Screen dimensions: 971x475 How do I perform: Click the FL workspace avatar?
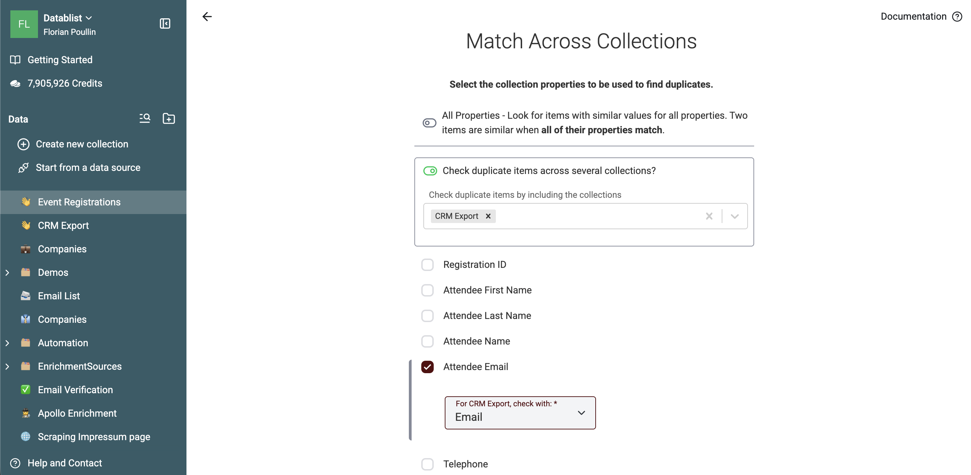(x=24, y=24)
